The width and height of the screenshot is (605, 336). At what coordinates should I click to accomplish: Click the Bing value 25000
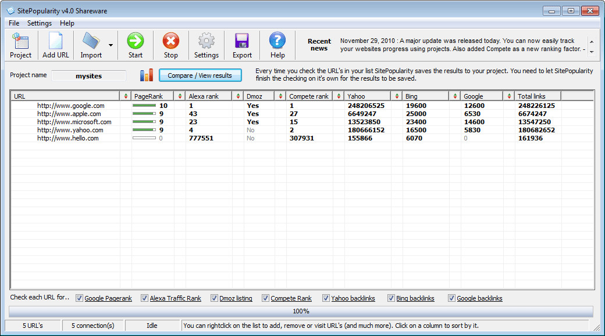click(416, 114)
